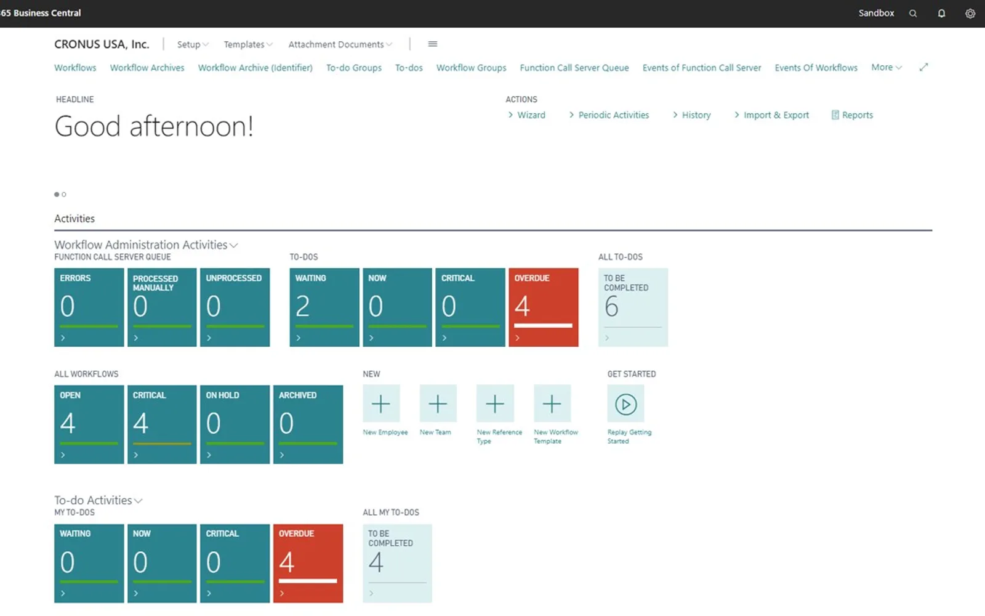
Task: Click the CRONUS USA, Inc. company name
Action: point(102,44)
